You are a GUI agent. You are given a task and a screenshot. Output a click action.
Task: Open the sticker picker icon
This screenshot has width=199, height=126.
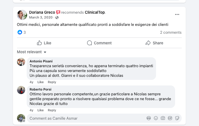coord(177,118)
